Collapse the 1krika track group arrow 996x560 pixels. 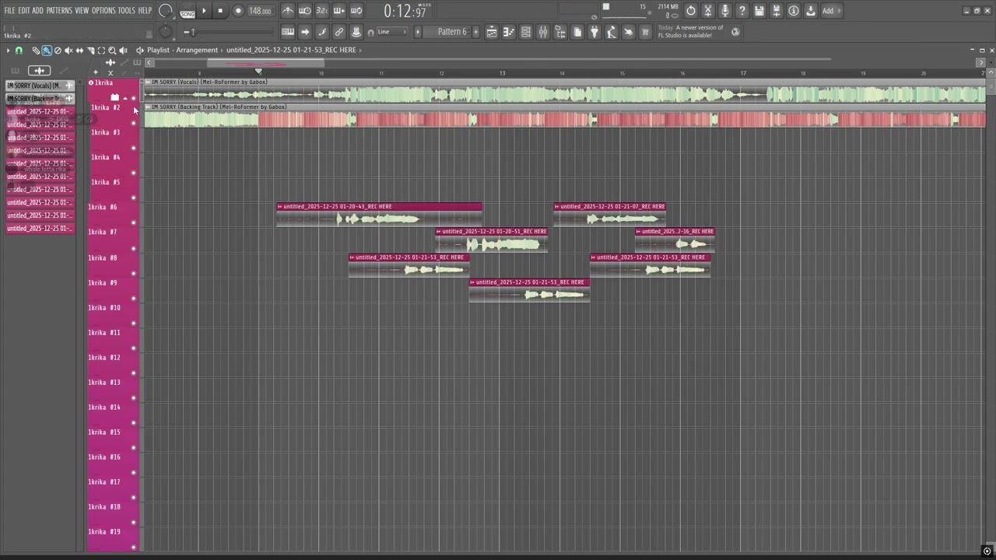coord(125,98)
